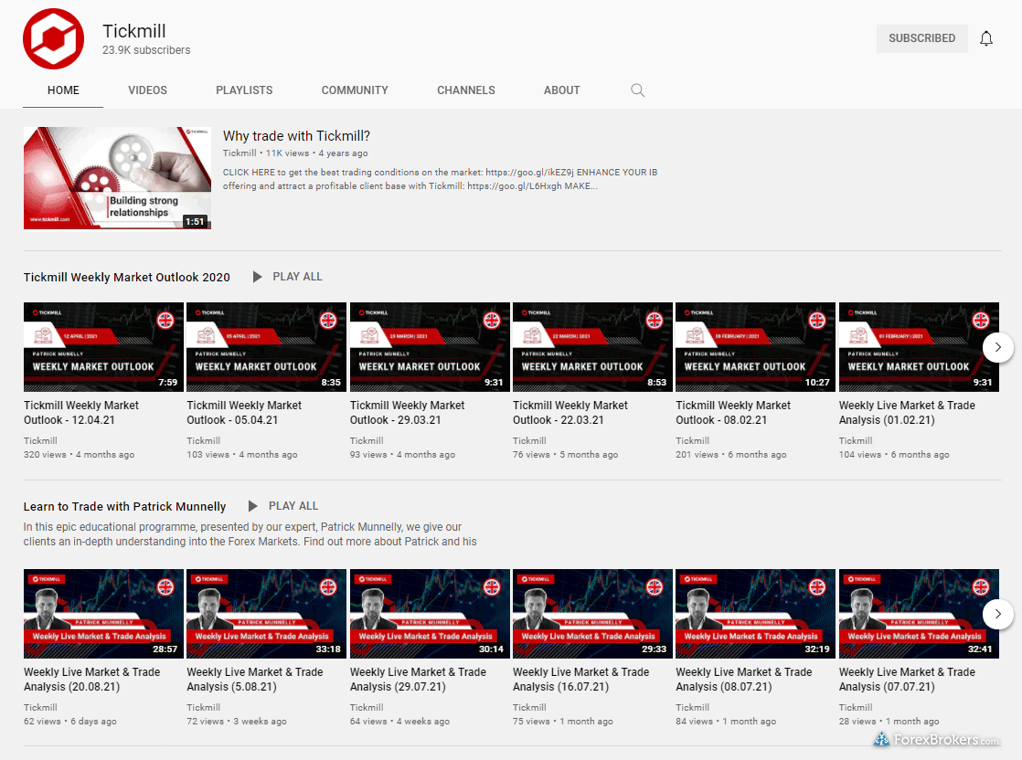Screen dimensions: 1022x760
Task: Open thumbnail of Trade Analysis (07.07.21)
Action: pos(919,614)
